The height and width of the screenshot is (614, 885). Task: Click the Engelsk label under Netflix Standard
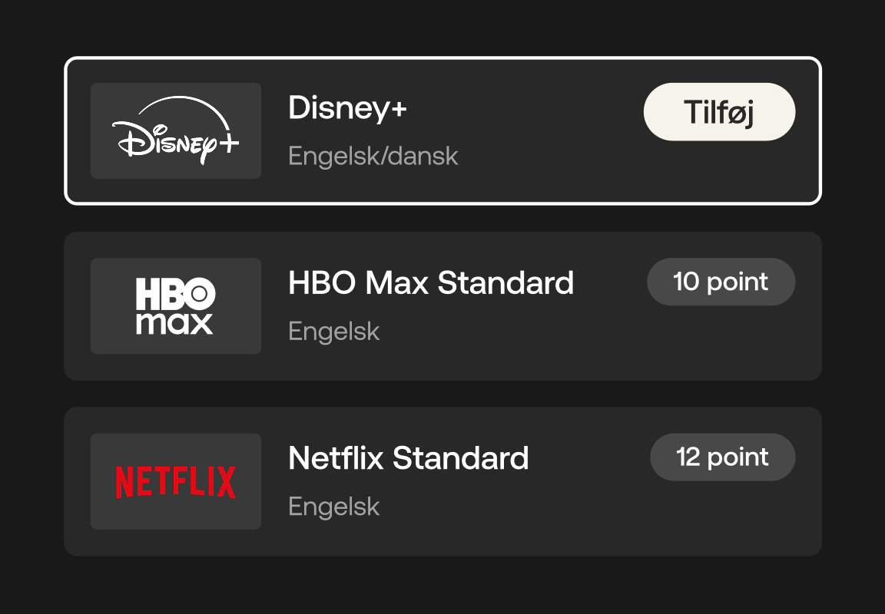[x=333, y=506]
